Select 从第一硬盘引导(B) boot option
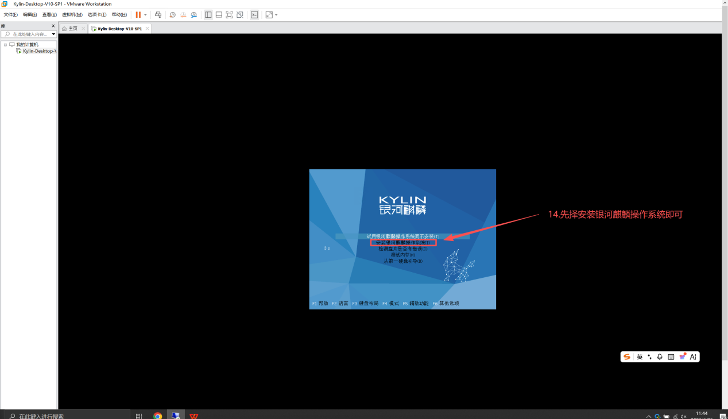Viewport: 728px width, 419px height. click(x=403, y=261)
